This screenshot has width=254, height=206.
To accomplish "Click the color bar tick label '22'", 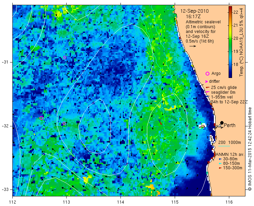I will point(236,12).
